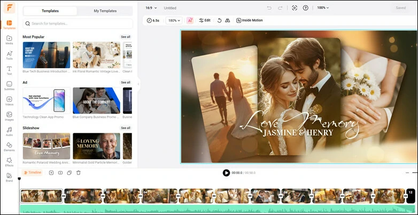Screen dimensions: 418x215
Task: Click the Edit adjust button
Action: point(205,20)
